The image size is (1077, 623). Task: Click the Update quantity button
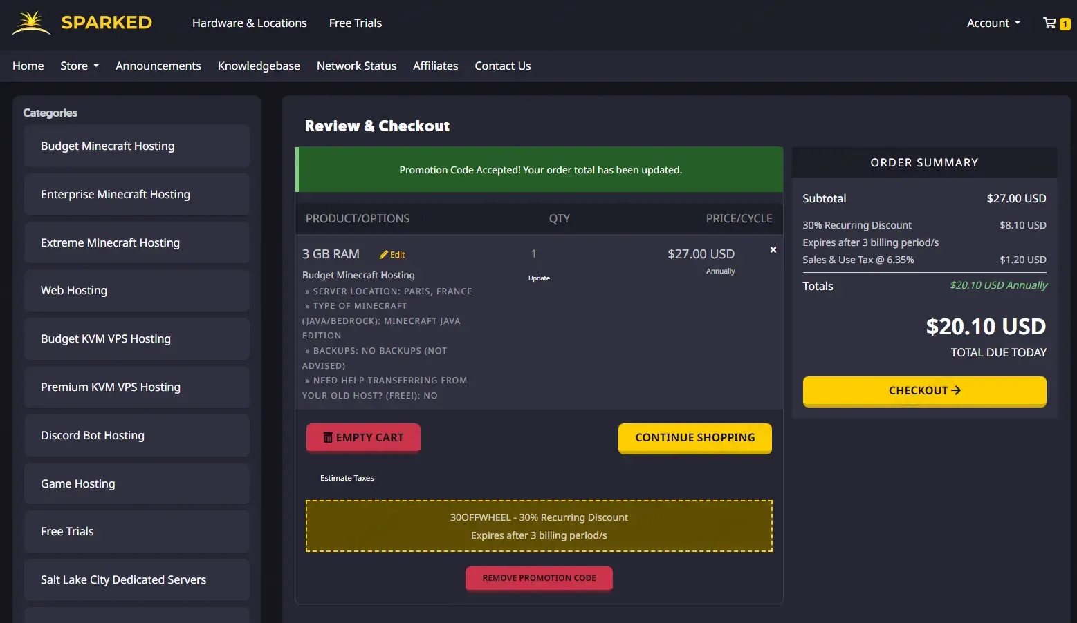click(x=539, y=278)
